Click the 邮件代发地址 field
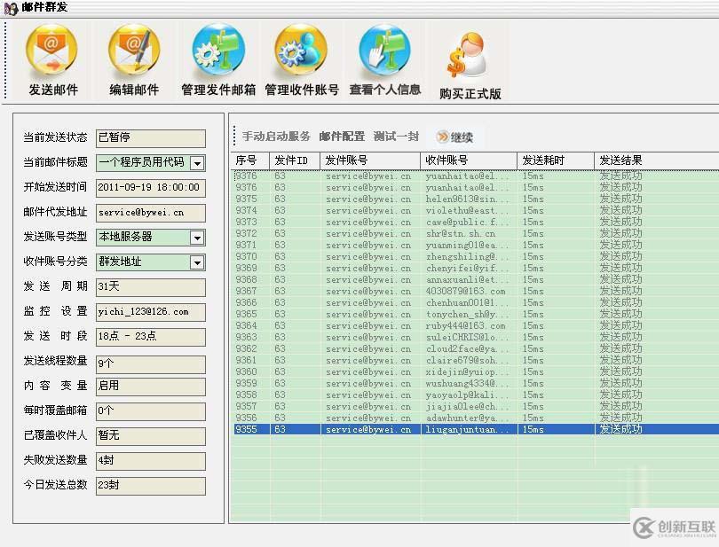The height and width of the screenshot is (547, 719). (151, 213)
